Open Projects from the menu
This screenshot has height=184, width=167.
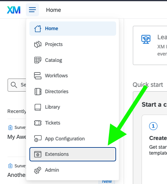click(73, 44)
